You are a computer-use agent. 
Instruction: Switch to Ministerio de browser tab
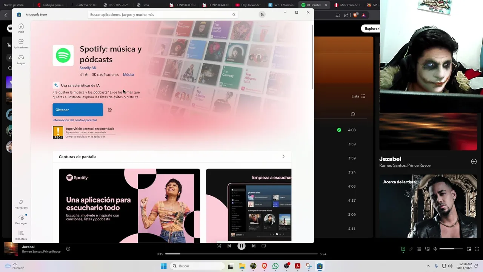348,5
